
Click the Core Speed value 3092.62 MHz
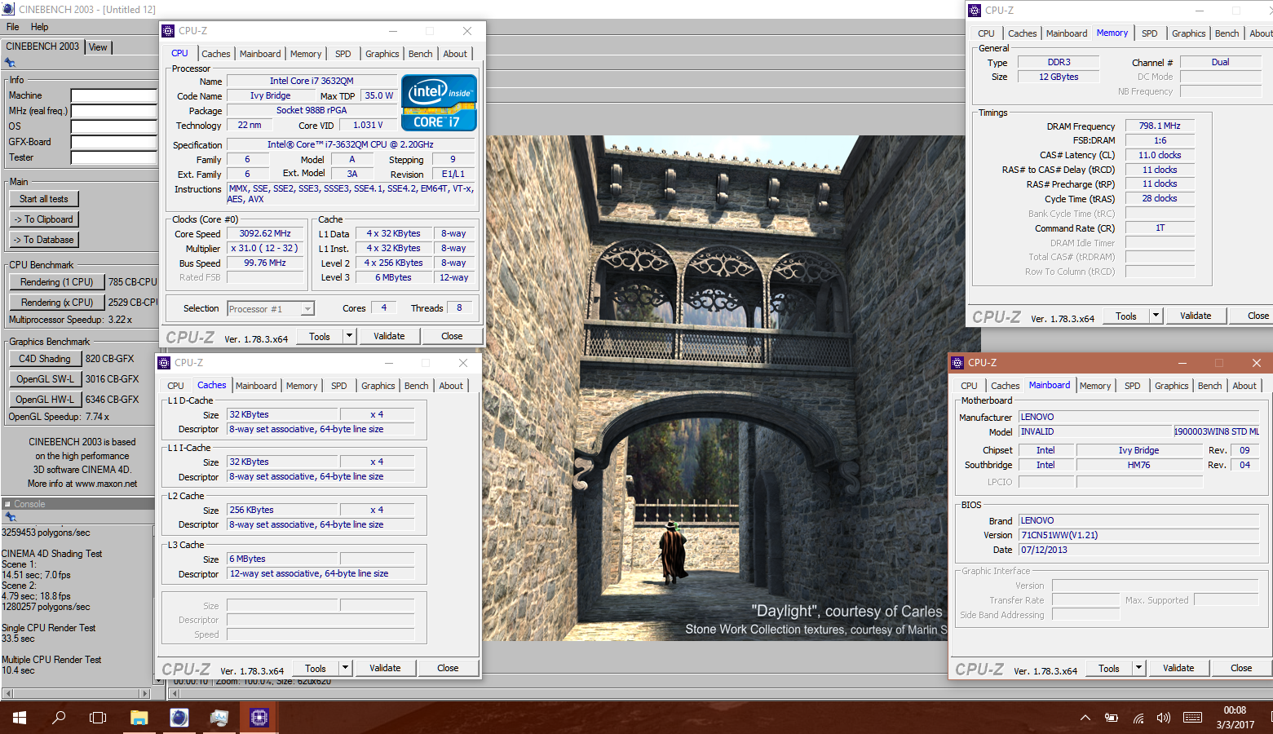coord(265,234)
